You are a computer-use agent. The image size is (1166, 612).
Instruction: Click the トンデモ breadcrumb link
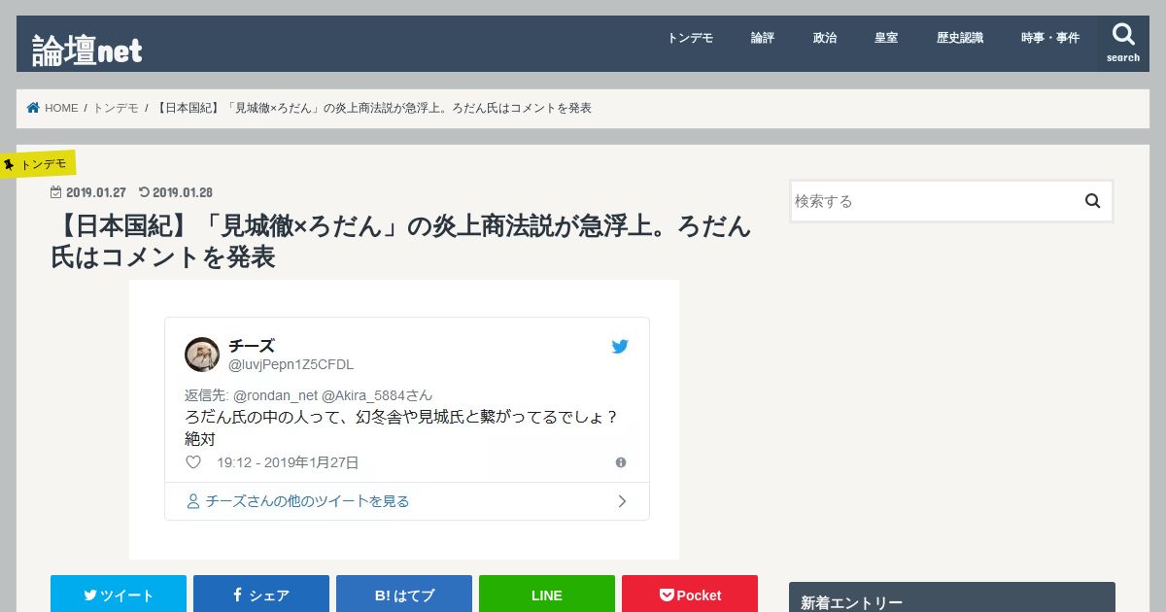(x=116, y=108)
